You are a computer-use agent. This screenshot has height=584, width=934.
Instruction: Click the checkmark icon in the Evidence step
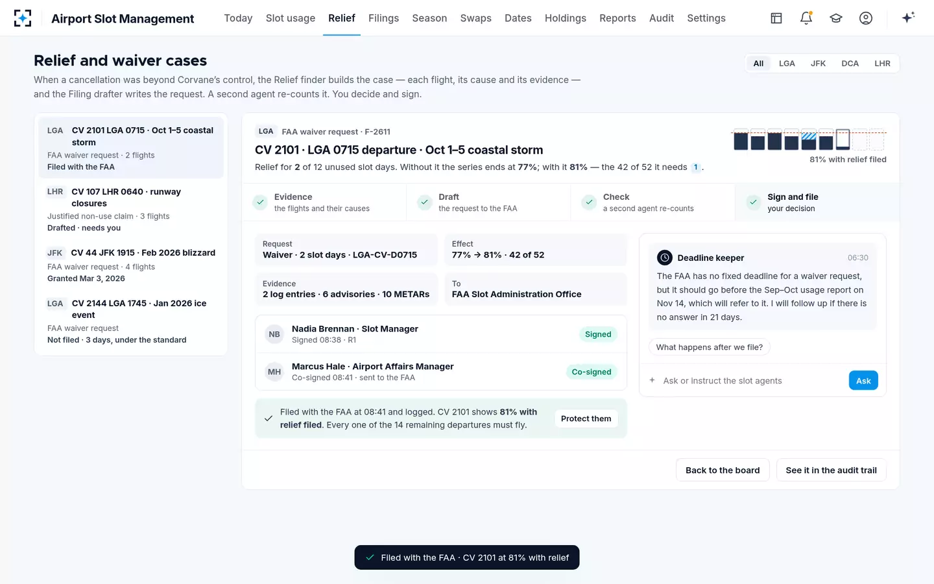[x=260, y=202]
